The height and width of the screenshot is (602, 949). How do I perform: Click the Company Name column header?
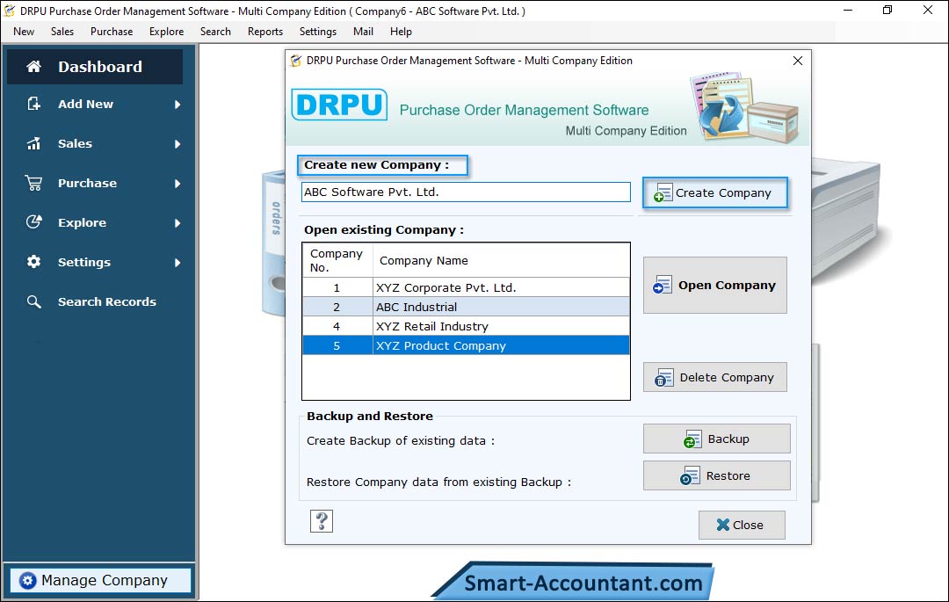[501, 260]
